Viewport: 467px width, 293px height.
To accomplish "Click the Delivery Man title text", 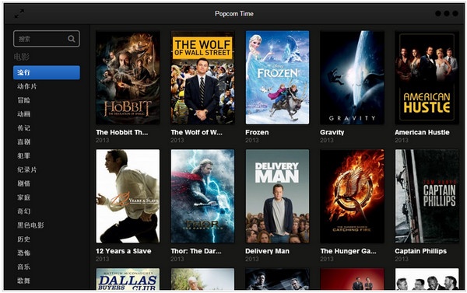I will click(x=267, y=251).
